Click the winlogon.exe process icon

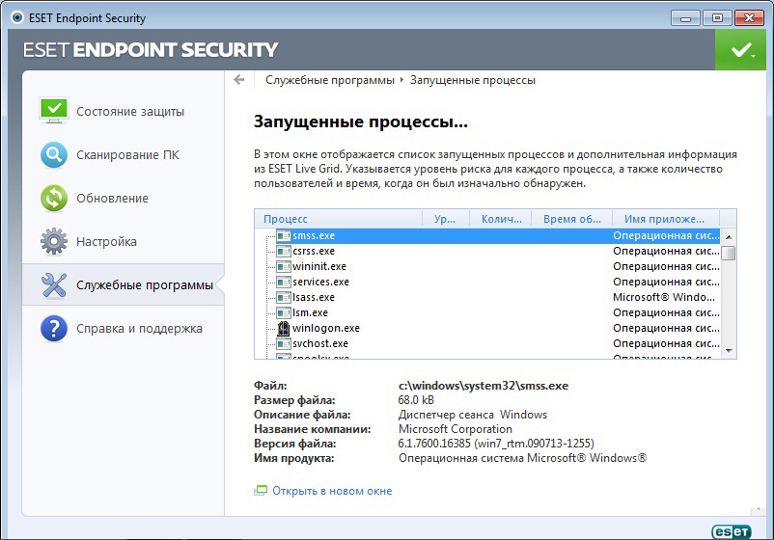(x=284, y=328)
